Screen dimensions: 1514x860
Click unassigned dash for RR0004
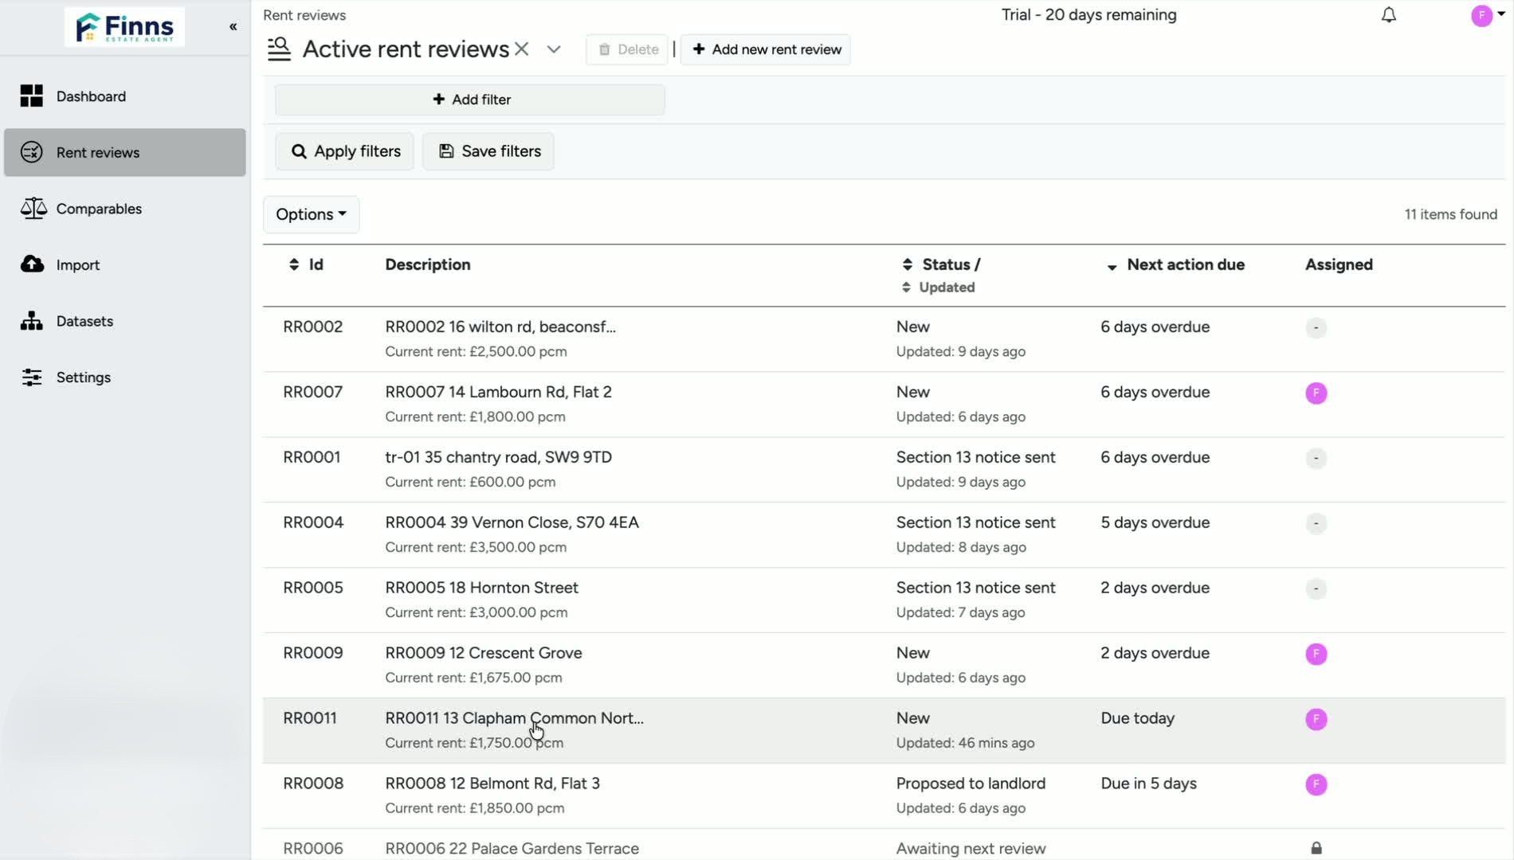click(1316, 523)
